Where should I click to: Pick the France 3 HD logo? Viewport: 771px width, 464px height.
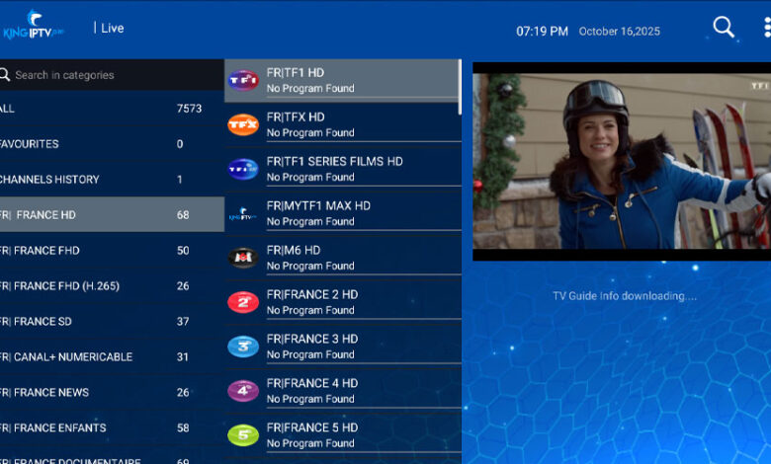(243, 347)
